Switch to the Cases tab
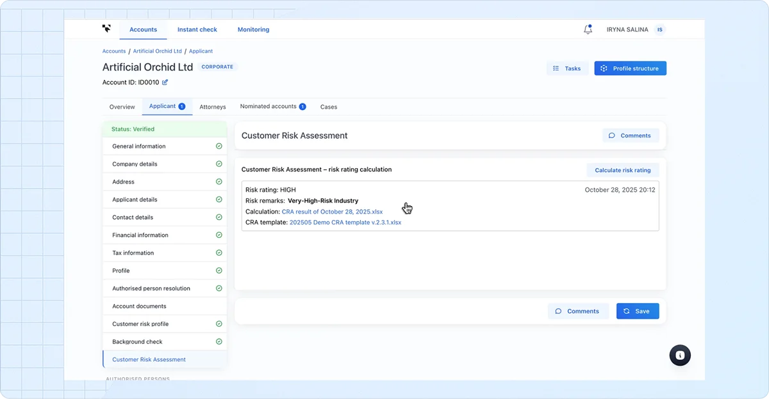 (329, 107)
